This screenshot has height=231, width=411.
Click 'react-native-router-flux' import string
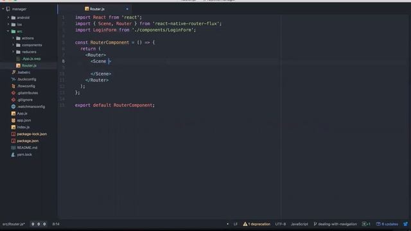pyautogui.click(x=186, y=24)
